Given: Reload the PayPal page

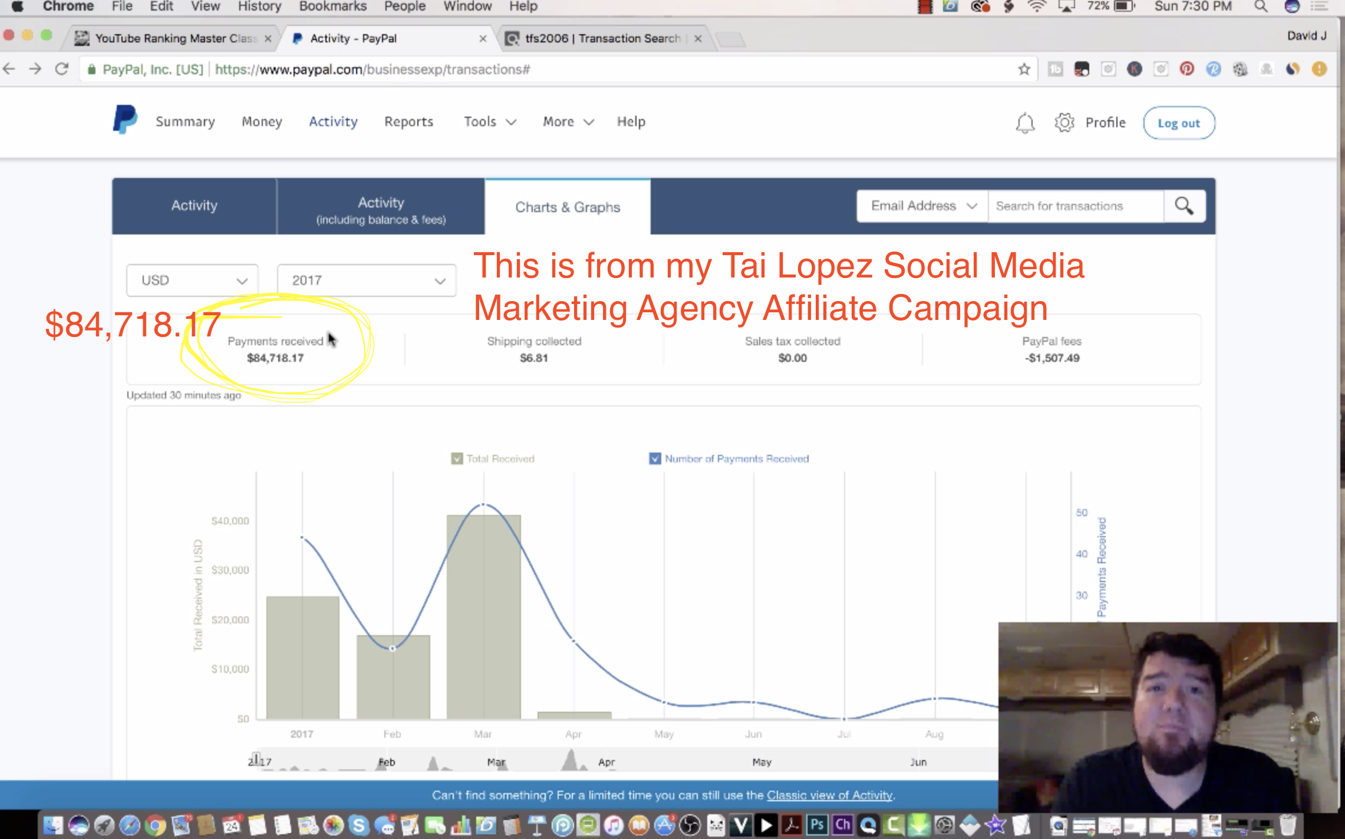Looking at the screenshot, I should click(x=61, y=69).
